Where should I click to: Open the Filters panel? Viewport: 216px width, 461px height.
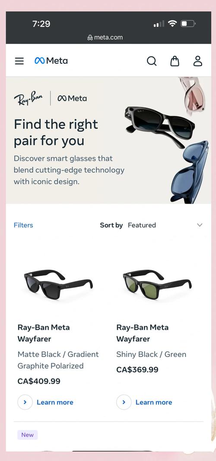click(23, 225)
